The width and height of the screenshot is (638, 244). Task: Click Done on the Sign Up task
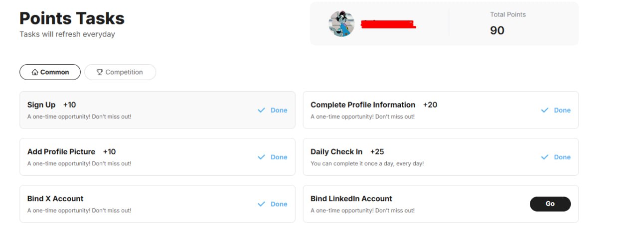point(279,110)
